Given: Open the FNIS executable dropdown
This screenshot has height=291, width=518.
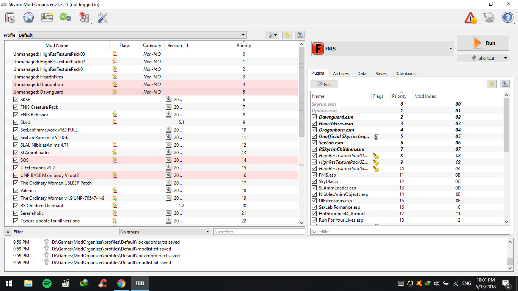Looking at the screenshot, I should click(x=383, y=48).
